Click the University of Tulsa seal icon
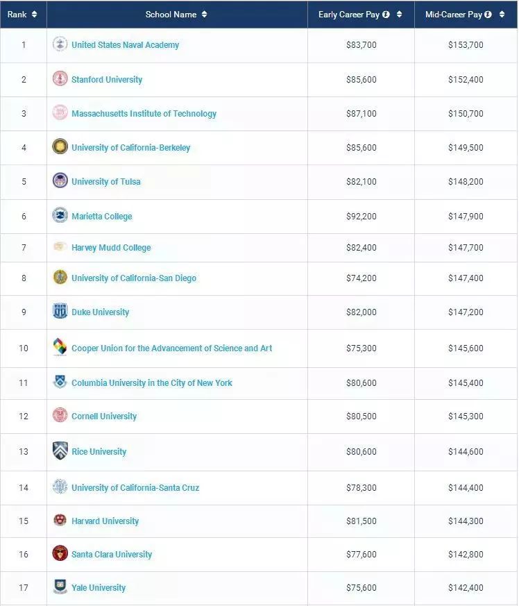 pos(60,180)
